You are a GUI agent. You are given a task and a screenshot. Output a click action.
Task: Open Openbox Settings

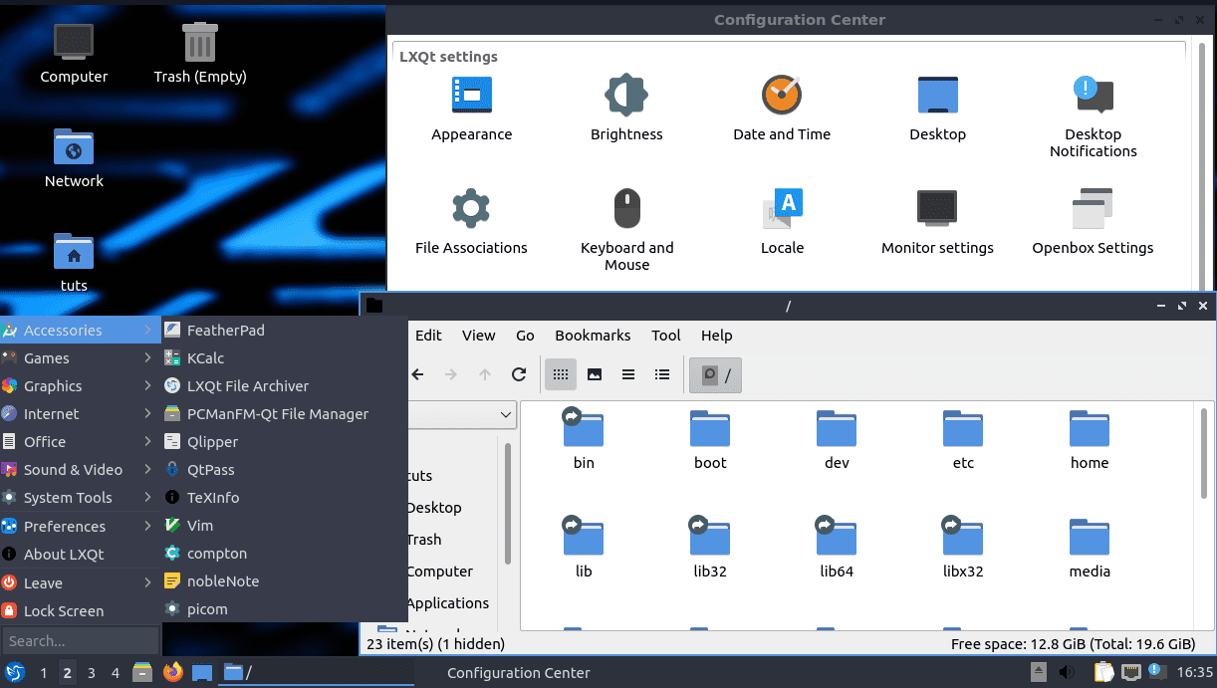click(x=1093, y=207)
